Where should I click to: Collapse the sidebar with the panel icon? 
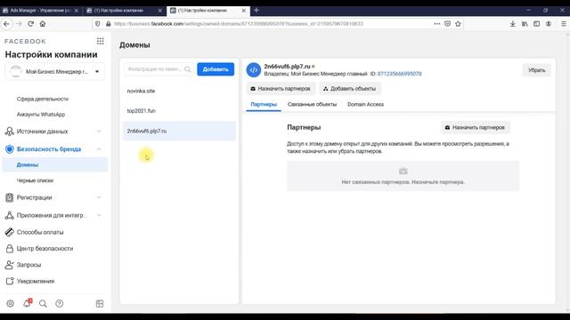coord(100,303)
